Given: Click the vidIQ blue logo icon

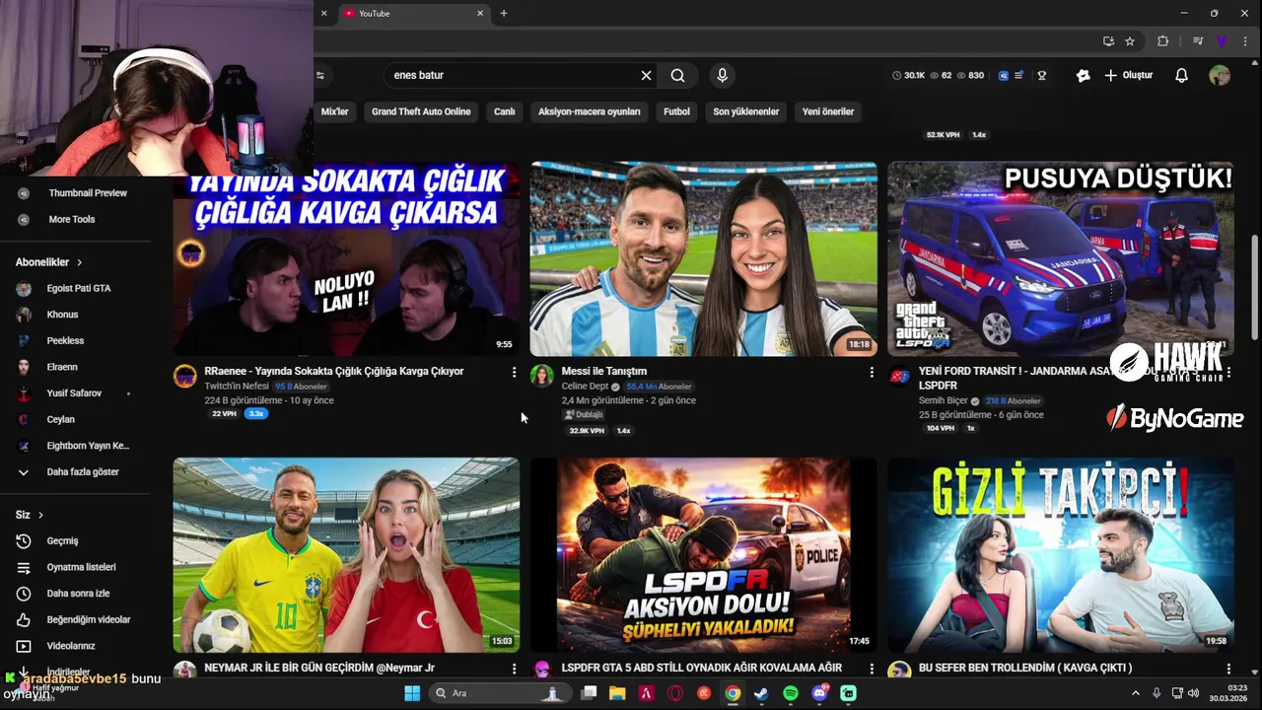Looking at the screenshot, I should click(1004, 75).
